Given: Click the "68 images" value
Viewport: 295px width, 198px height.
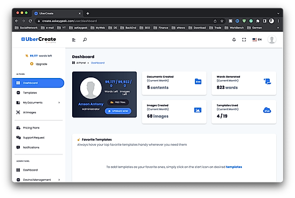Looking at the screenshot, I should click(158, 116).
